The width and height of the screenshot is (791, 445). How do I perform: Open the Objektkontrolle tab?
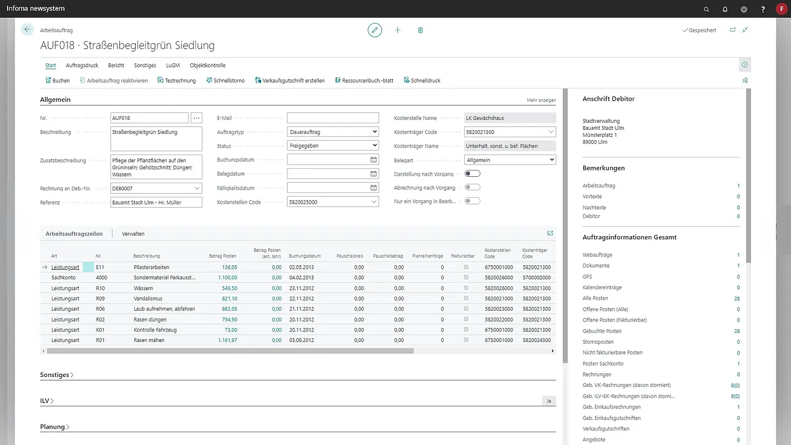208,66
